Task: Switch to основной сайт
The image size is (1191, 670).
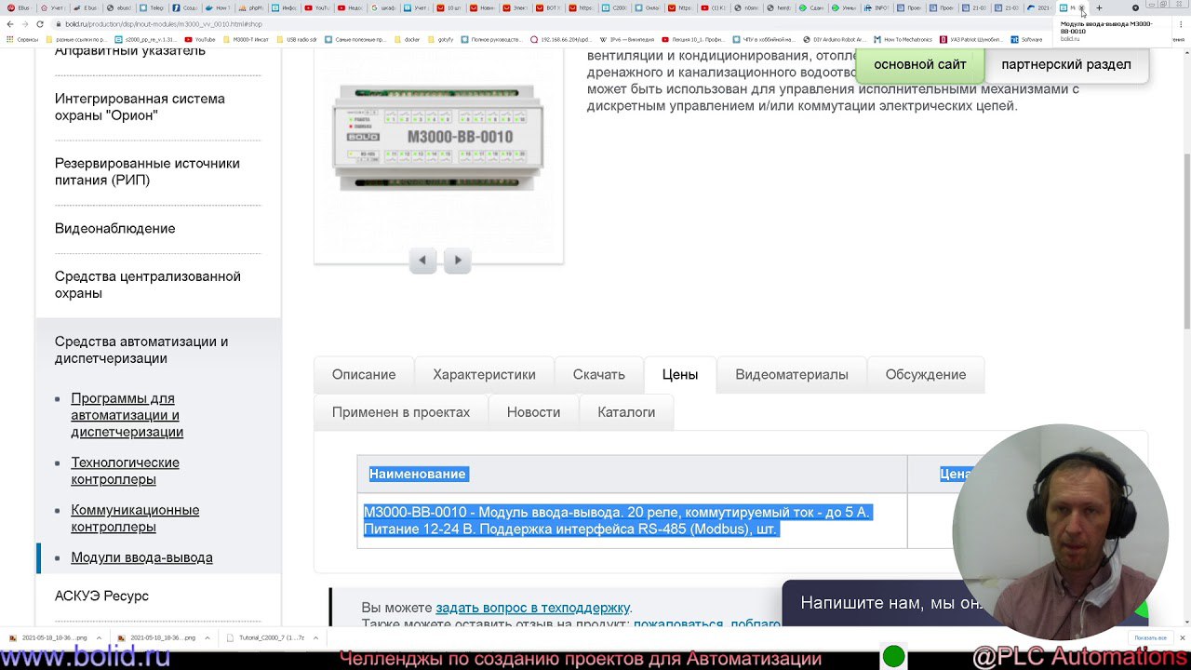Action: (920, 64)
